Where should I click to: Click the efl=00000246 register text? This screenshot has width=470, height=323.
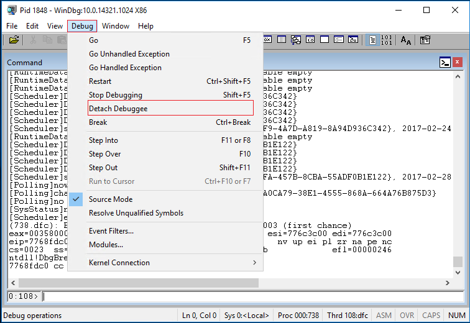(362, 250)
